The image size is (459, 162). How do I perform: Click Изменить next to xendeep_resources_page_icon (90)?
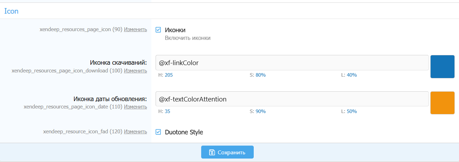[x=135, y=29]
